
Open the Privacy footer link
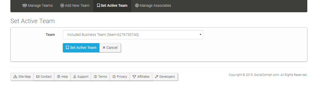(x=120, y=77)
